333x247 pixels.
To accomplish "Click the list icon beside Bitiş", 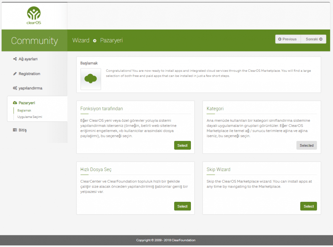I will (15, 130).
